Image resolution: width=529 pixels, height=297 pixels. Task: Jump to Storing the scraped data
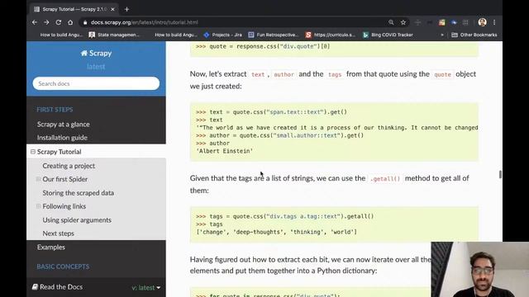(x=79, y=193)
